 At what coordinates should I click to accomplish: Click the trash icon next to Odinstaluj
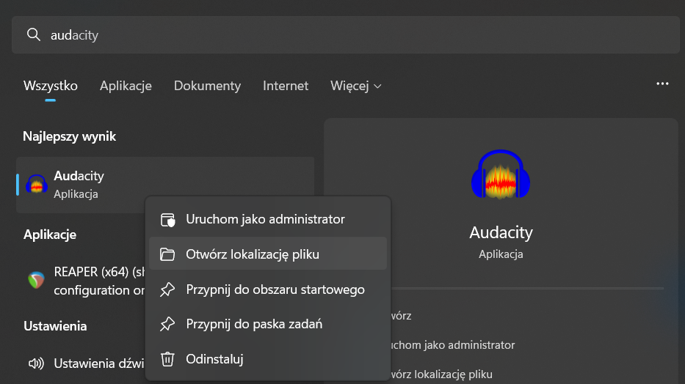pyautogui.click(x=167, y=359)
